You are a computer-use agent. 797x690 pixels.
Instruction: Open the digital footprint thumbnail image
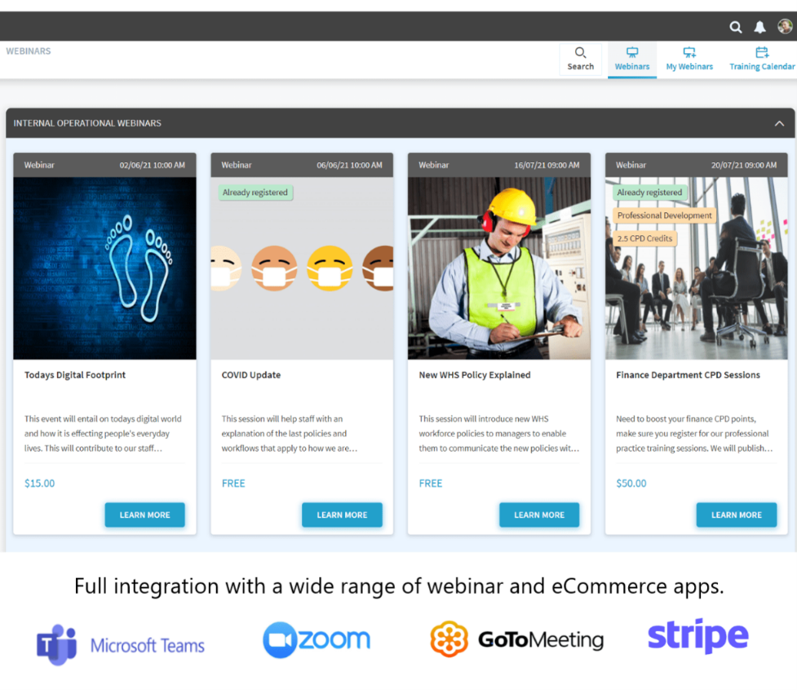pyautogui.click(x=104, y=268)
